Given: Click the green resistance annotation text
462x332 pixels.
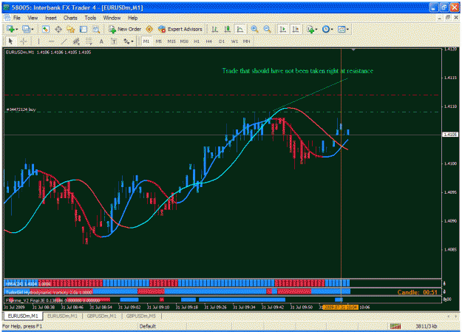Looking at the screenshot, I should coord(297,71).
